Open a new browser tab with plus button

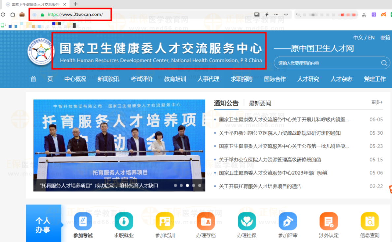(76, 4)
